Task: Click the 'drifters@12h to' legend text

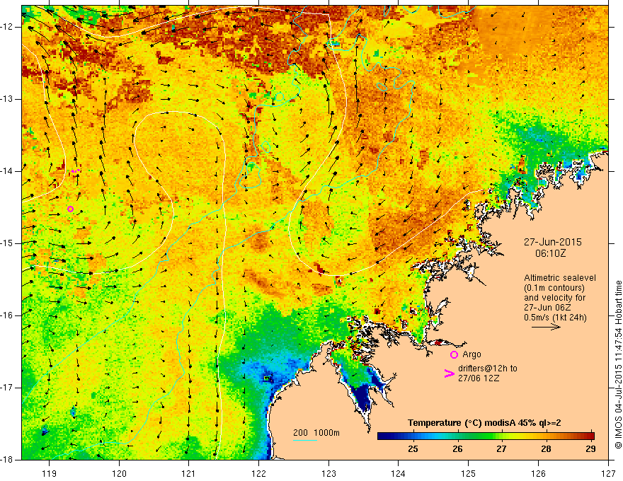Action: 488,369
